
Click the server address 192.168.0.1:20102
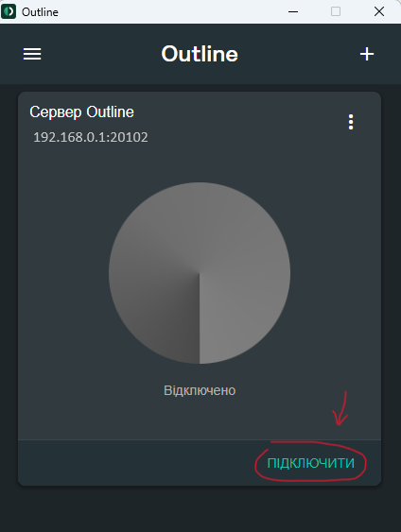91,137
